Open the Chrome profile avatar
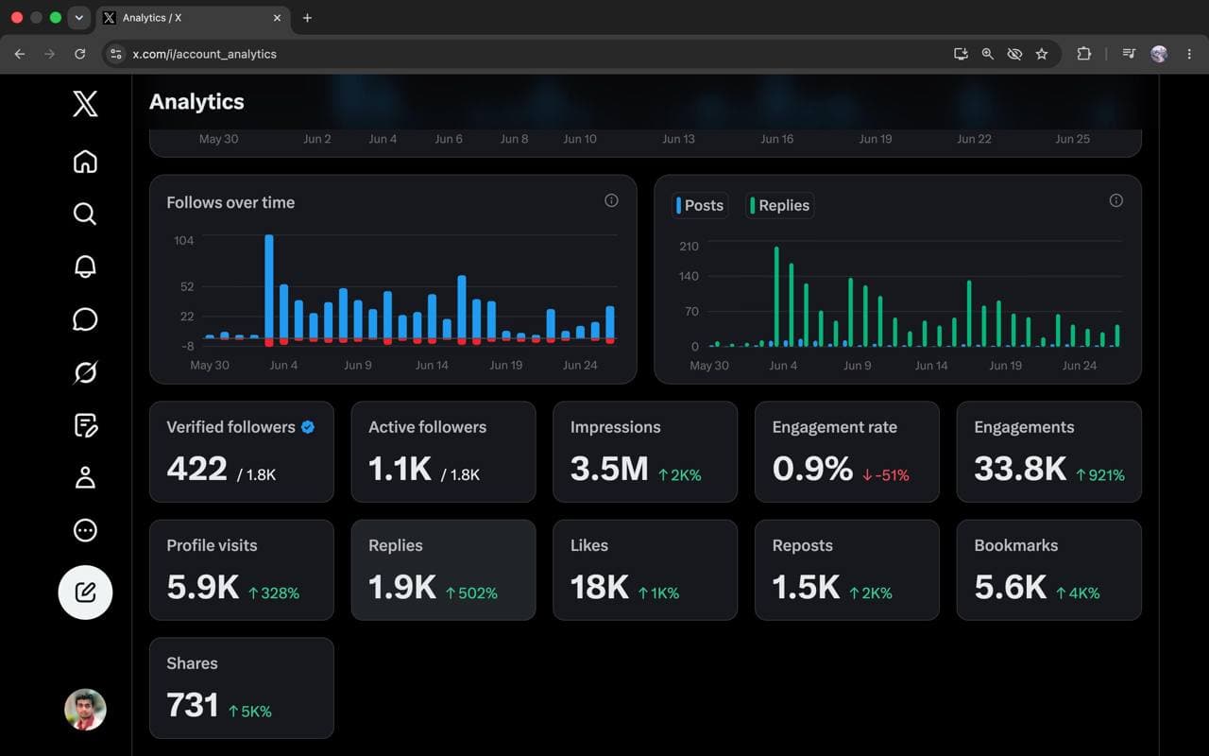1209x756 pixels. pyautogui.click(x=1159, y=54)
